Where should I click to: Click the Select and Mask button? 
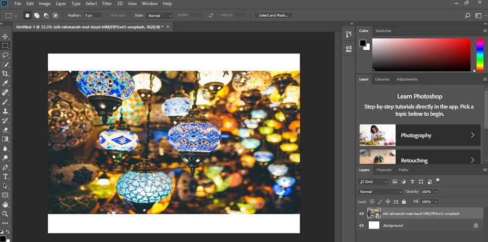tap(274, 15)
